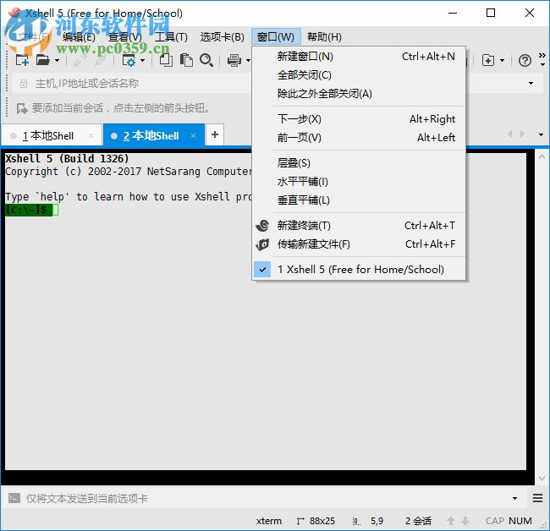Viewport: 550px width, 531px height.
Task: Open the folder (Open session) toolbar icon
Action: tap(43, 60)
